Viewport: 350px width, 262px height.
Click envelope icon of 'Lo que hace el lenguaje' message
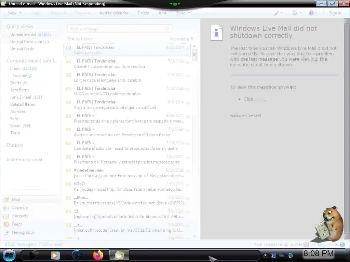click(68, 75)
